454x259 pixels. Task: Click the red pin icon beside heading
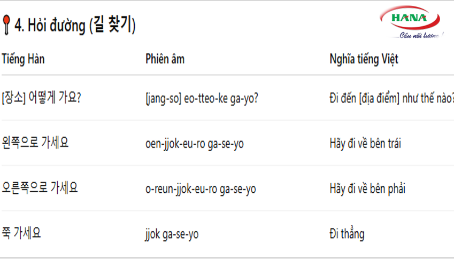coord(6,26)
